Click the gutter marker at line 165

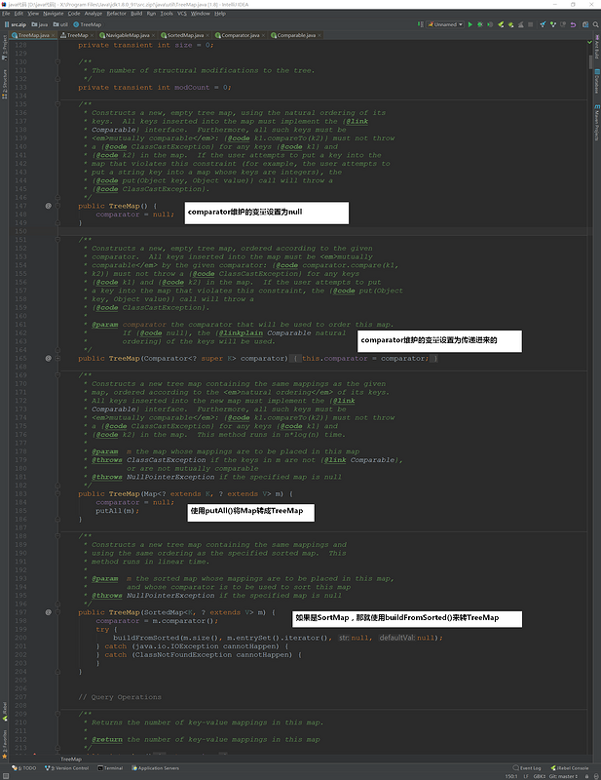(x=49, y=358)
